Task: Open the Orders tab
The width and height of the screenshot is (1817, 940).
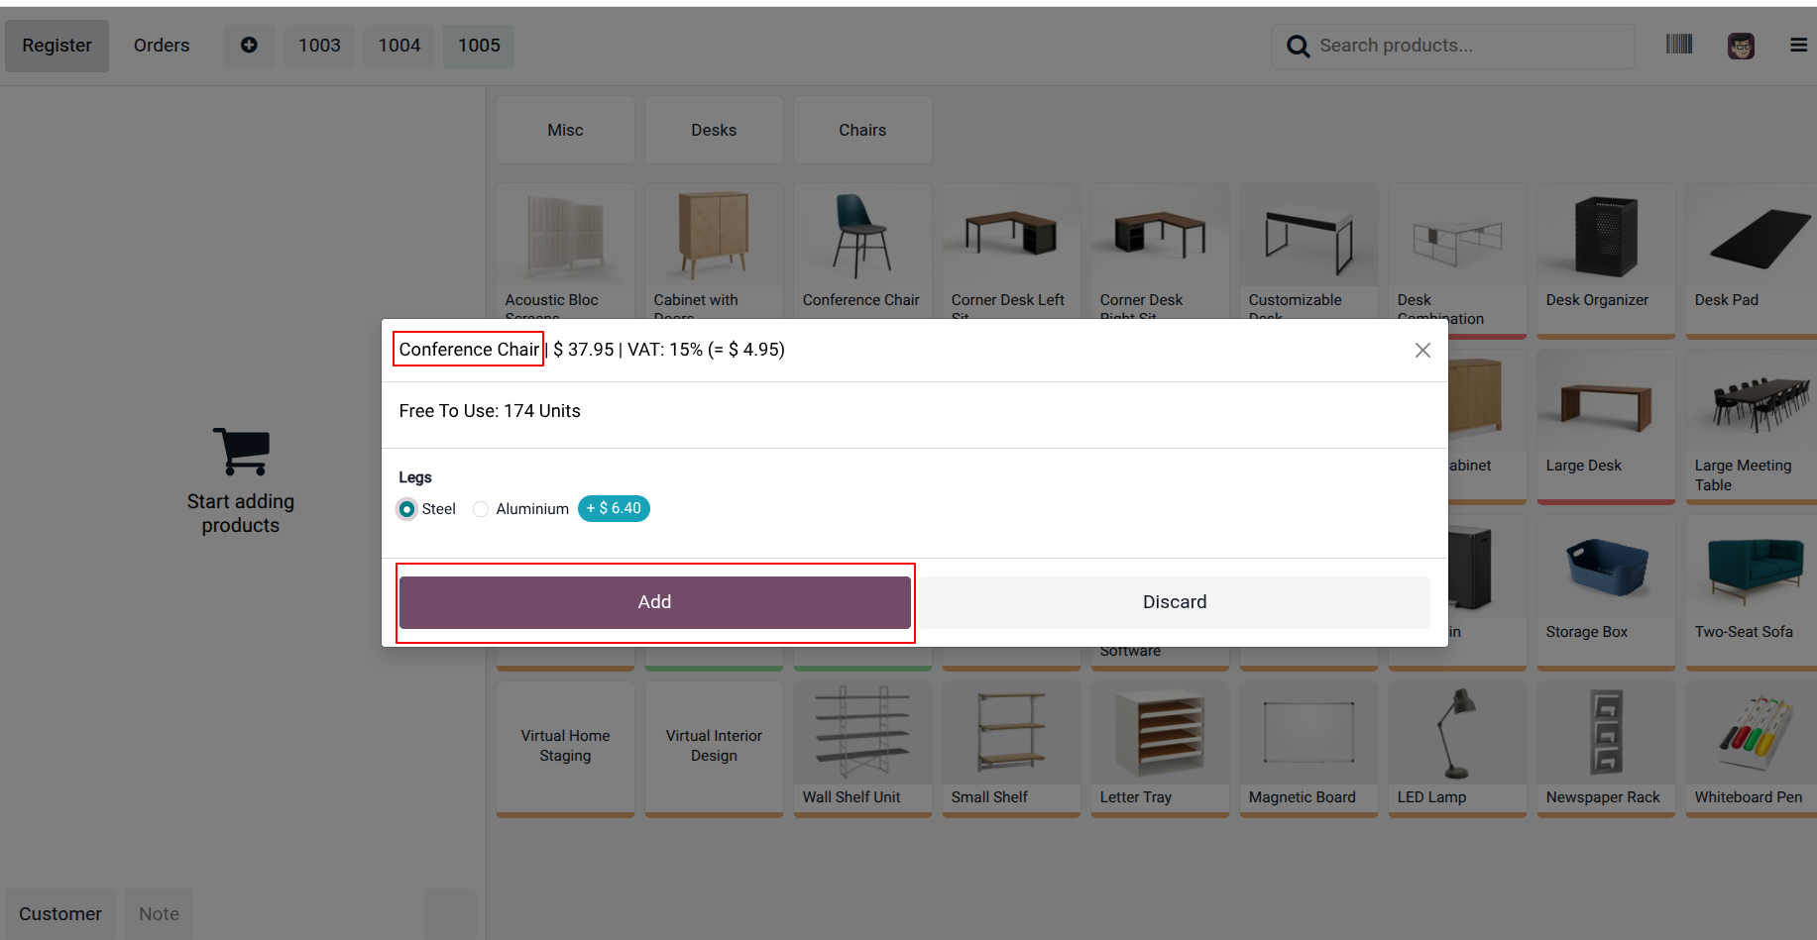Action: pos(162,46)
